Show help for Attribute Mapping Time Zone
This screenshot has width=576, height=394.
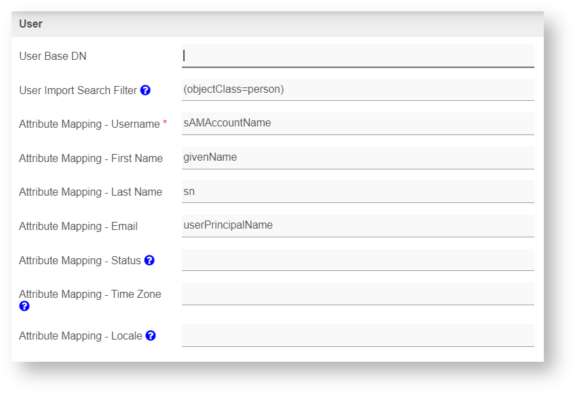24,306
